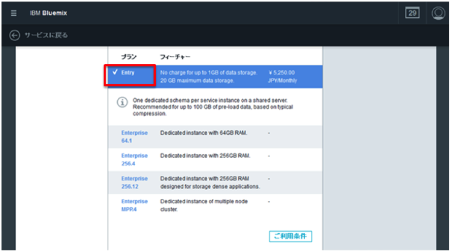Click the JPY/Monthly label
The height and width of the screenshot is (252, 450).
coord(282,81)
